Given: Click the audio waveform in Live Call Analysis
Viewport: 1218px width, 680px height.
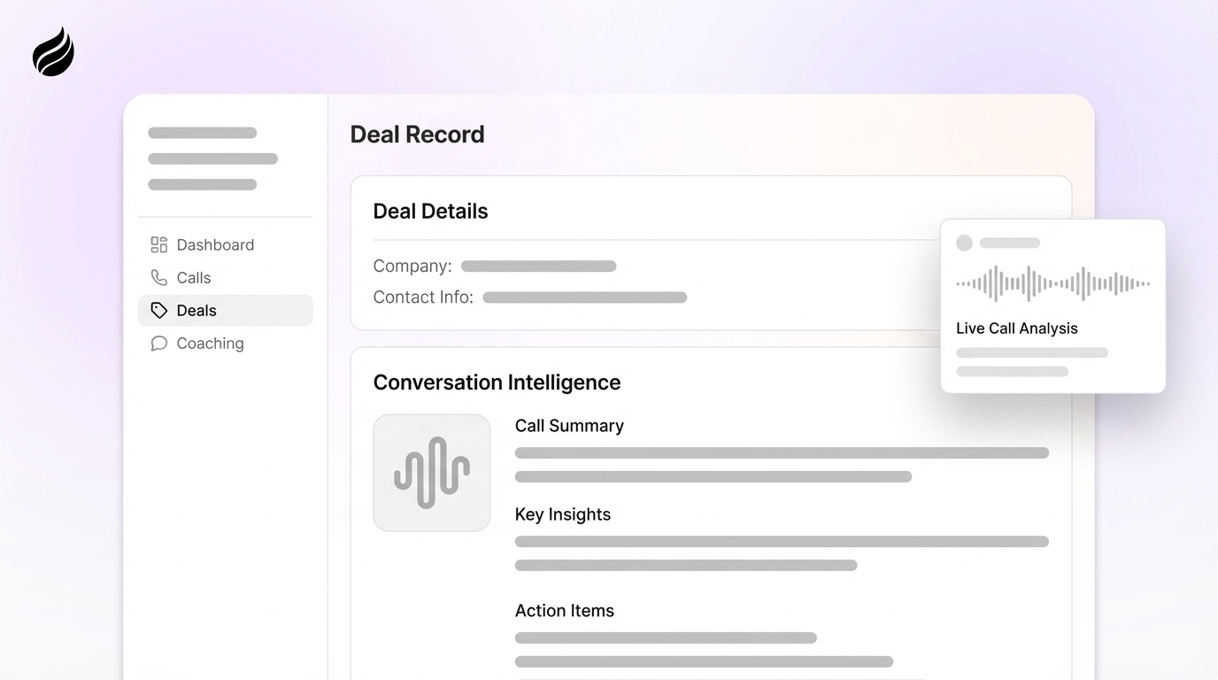Looking at the screenshot, I should (1052, 283).
